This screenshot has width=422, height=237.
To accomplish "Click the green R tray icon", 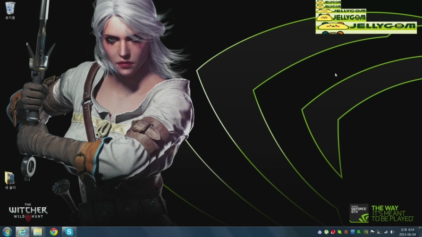I will coord(359,232).
